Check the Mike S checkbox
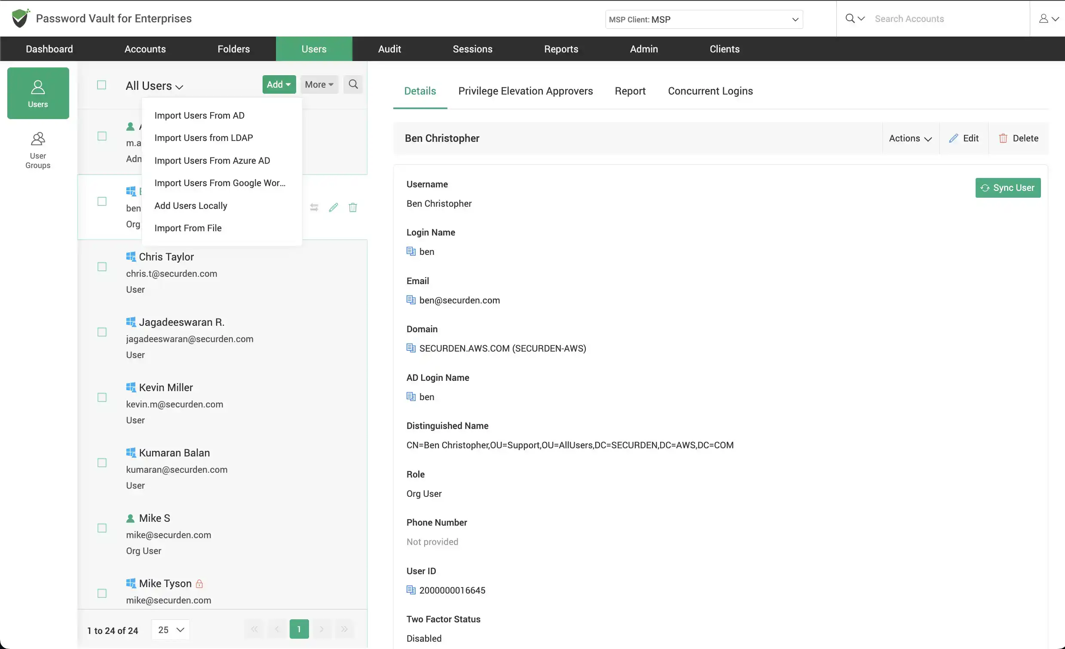 click(102, 528)
